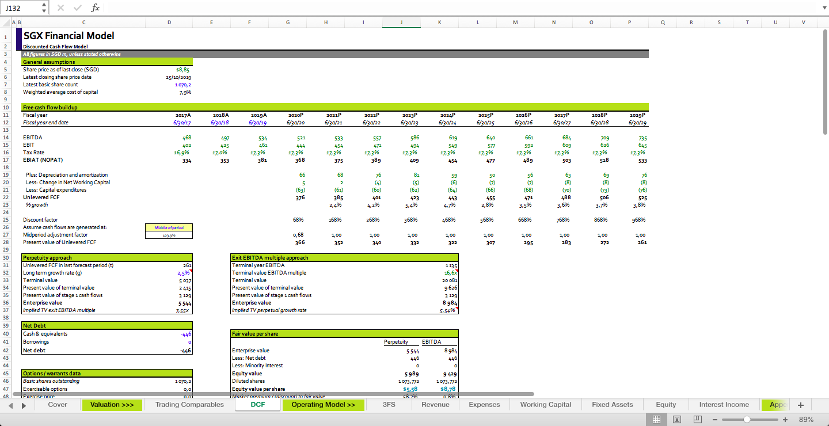Image resolution: width=829 pixels, height=426 pixels.
Task: Select row 30 header
Action: click(x=6, y=258)
